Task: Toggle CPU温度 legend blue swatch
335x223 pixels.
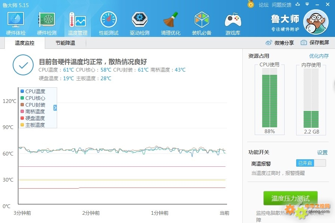Action: [x=22, y=91]
